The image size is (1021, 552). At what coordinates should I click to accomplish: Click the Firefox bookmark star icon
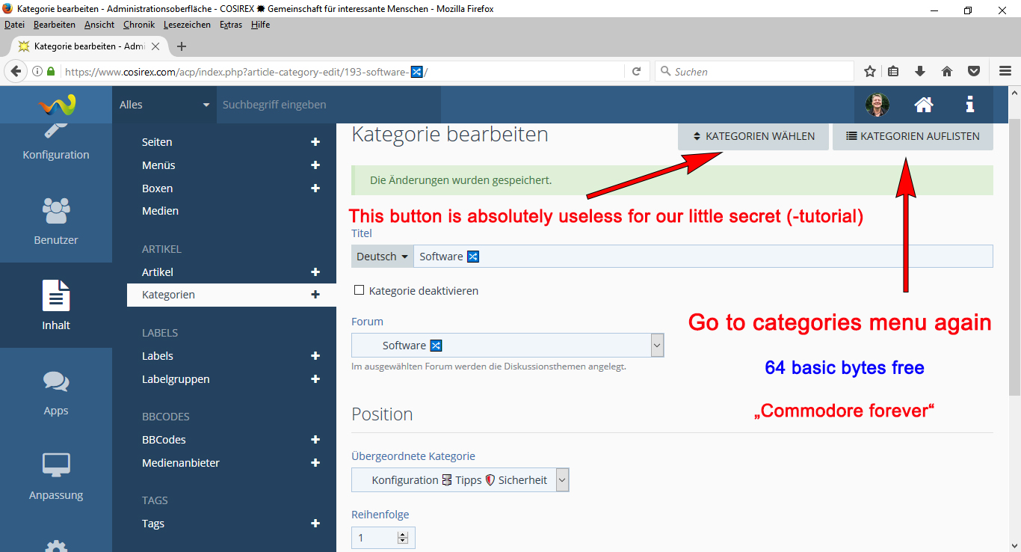(x=869, y=72)
